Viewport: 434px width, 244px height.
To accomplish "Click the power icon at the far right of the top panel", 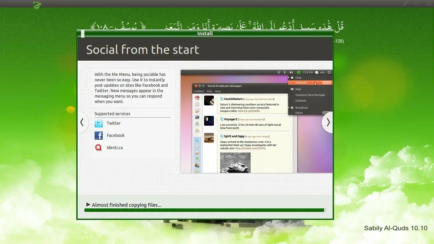I will click(x=429, y=4).
